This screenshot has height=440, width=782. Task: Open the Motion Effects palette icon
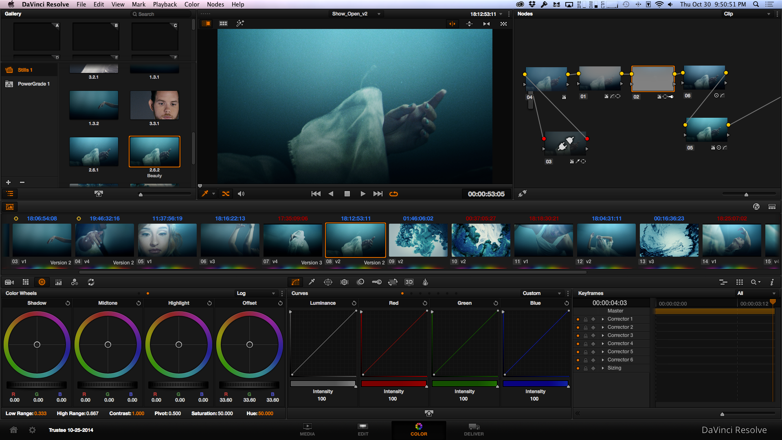click(x=91, y=282)
